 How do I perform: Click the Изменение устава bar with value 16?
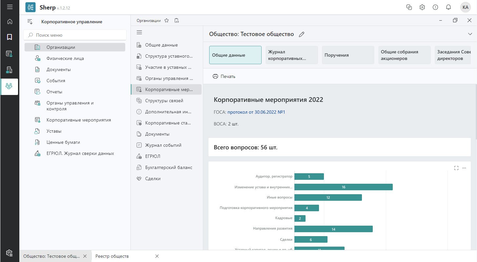[x=343, y=187]
